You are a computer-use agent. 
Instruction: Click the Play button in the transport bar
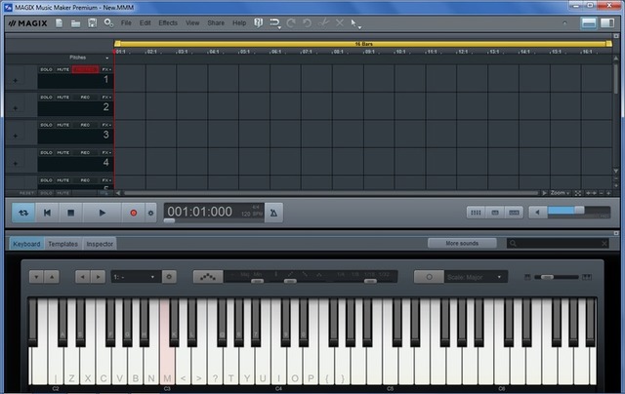(x=102, y=212)
